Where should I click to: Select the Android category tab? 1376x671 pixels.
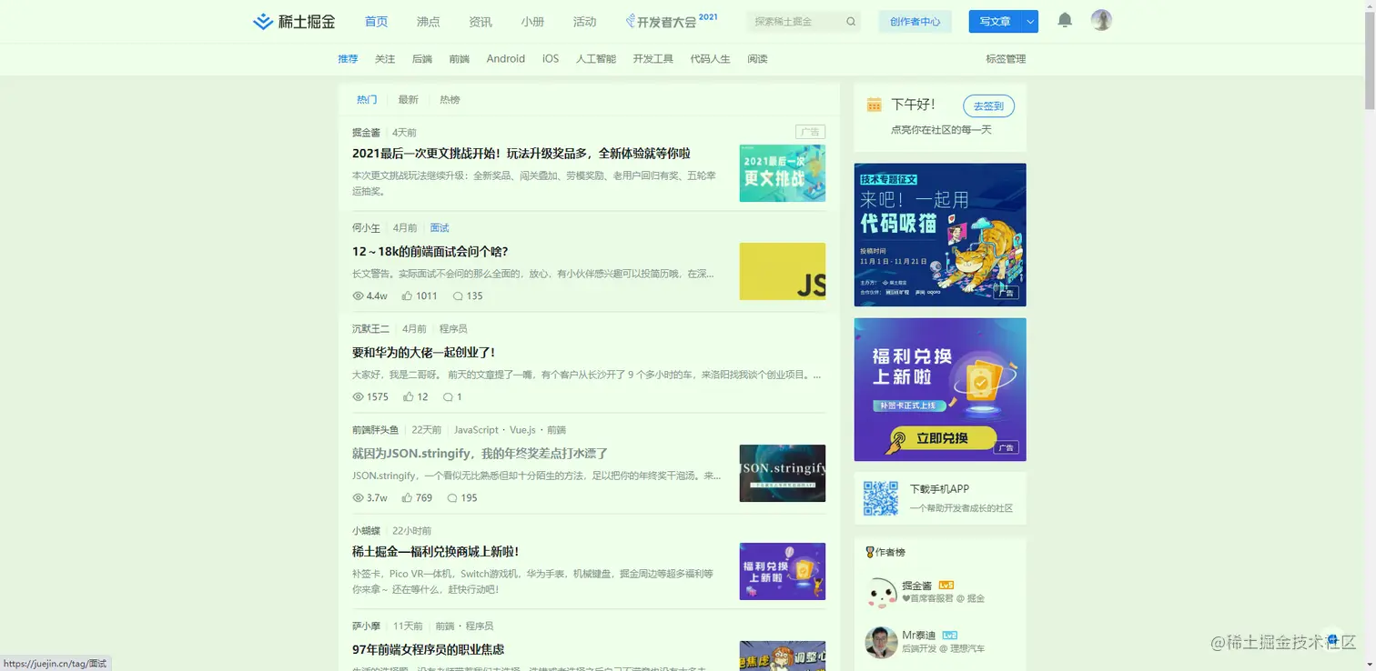(506, 59)
